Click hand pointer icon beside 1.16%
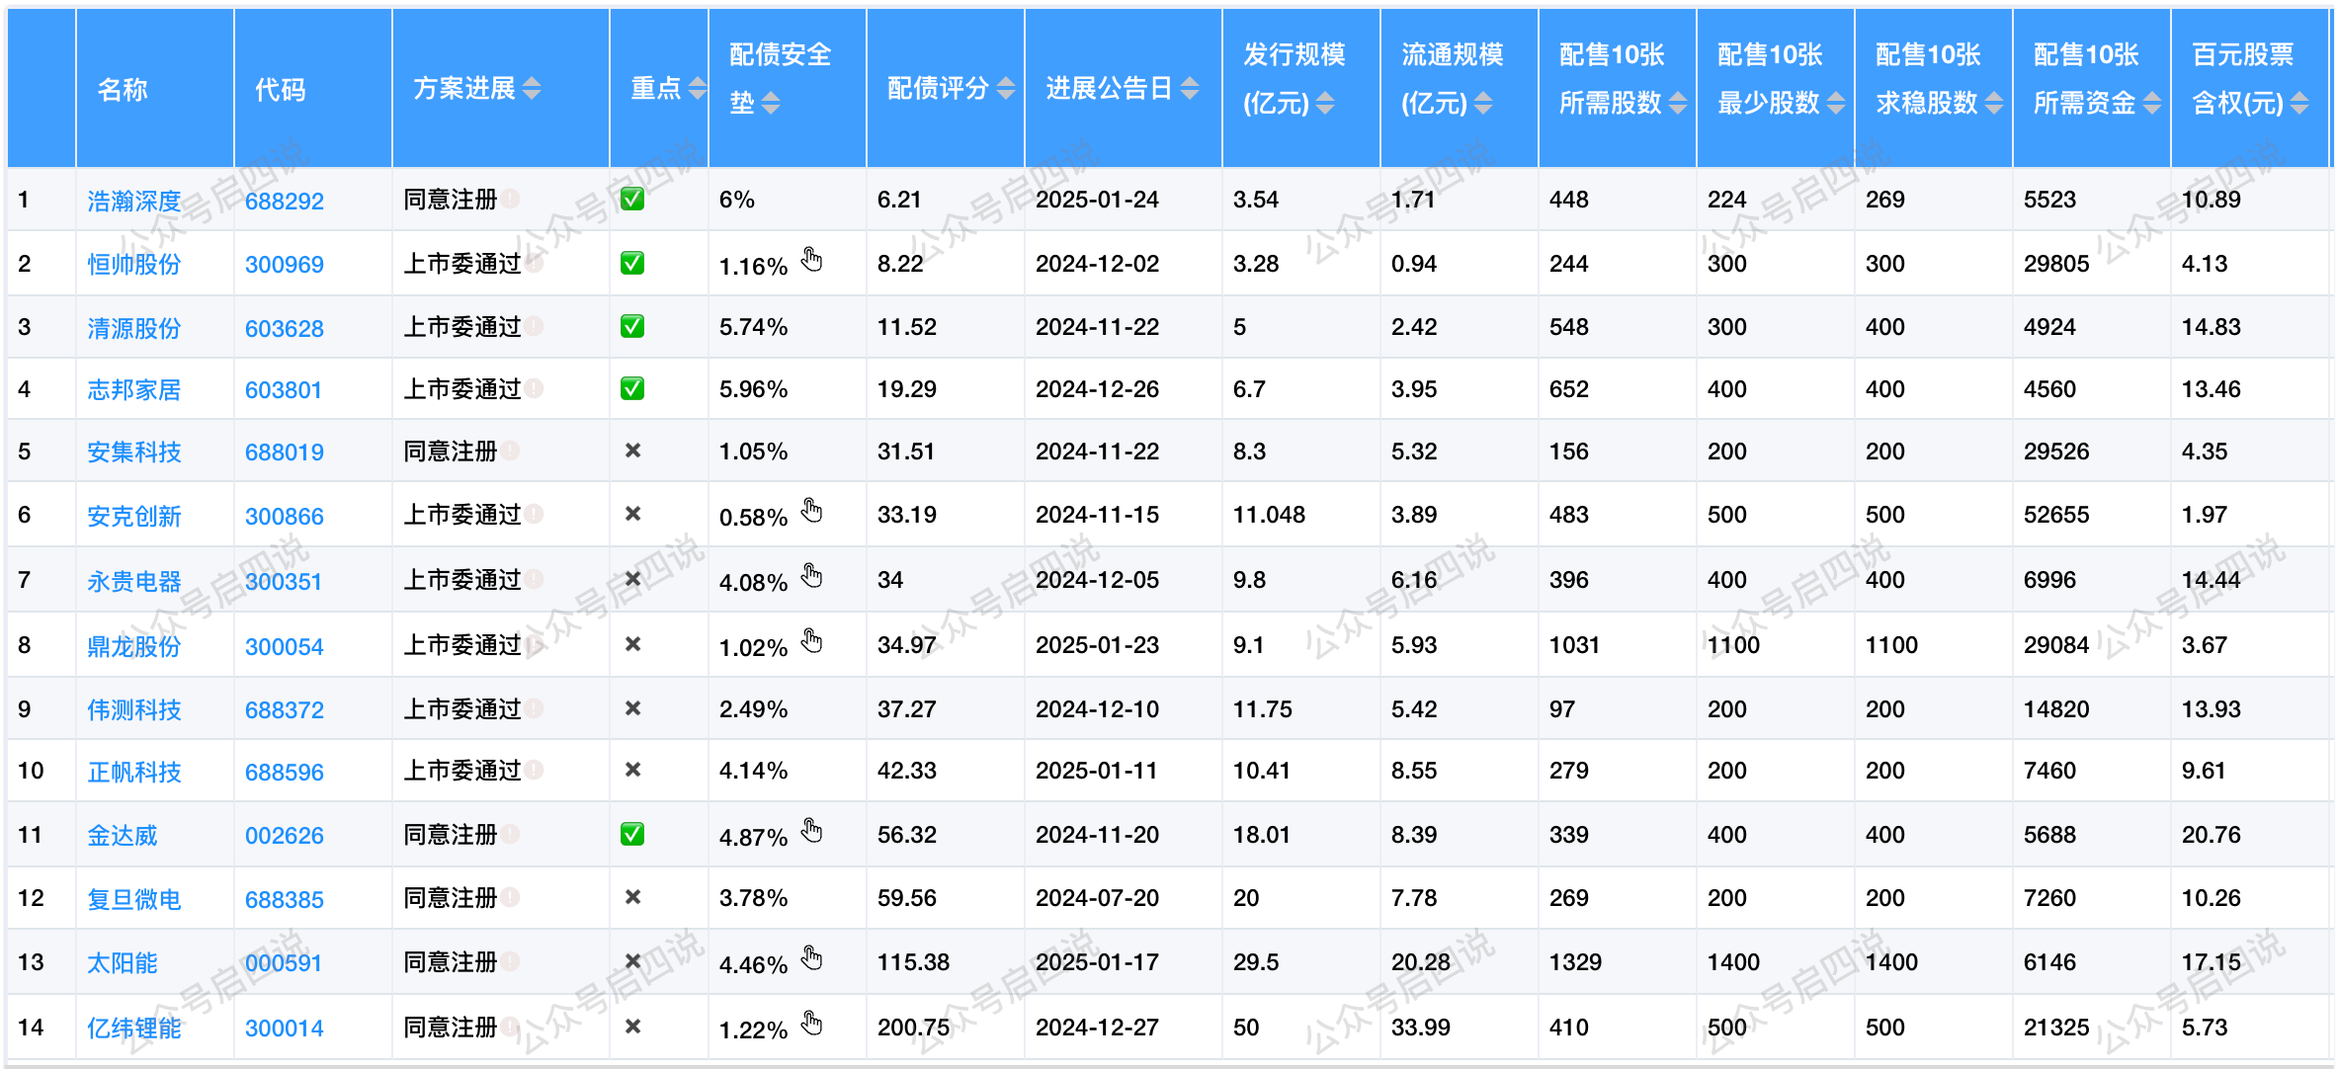2338x1069 pixels. 811,260
